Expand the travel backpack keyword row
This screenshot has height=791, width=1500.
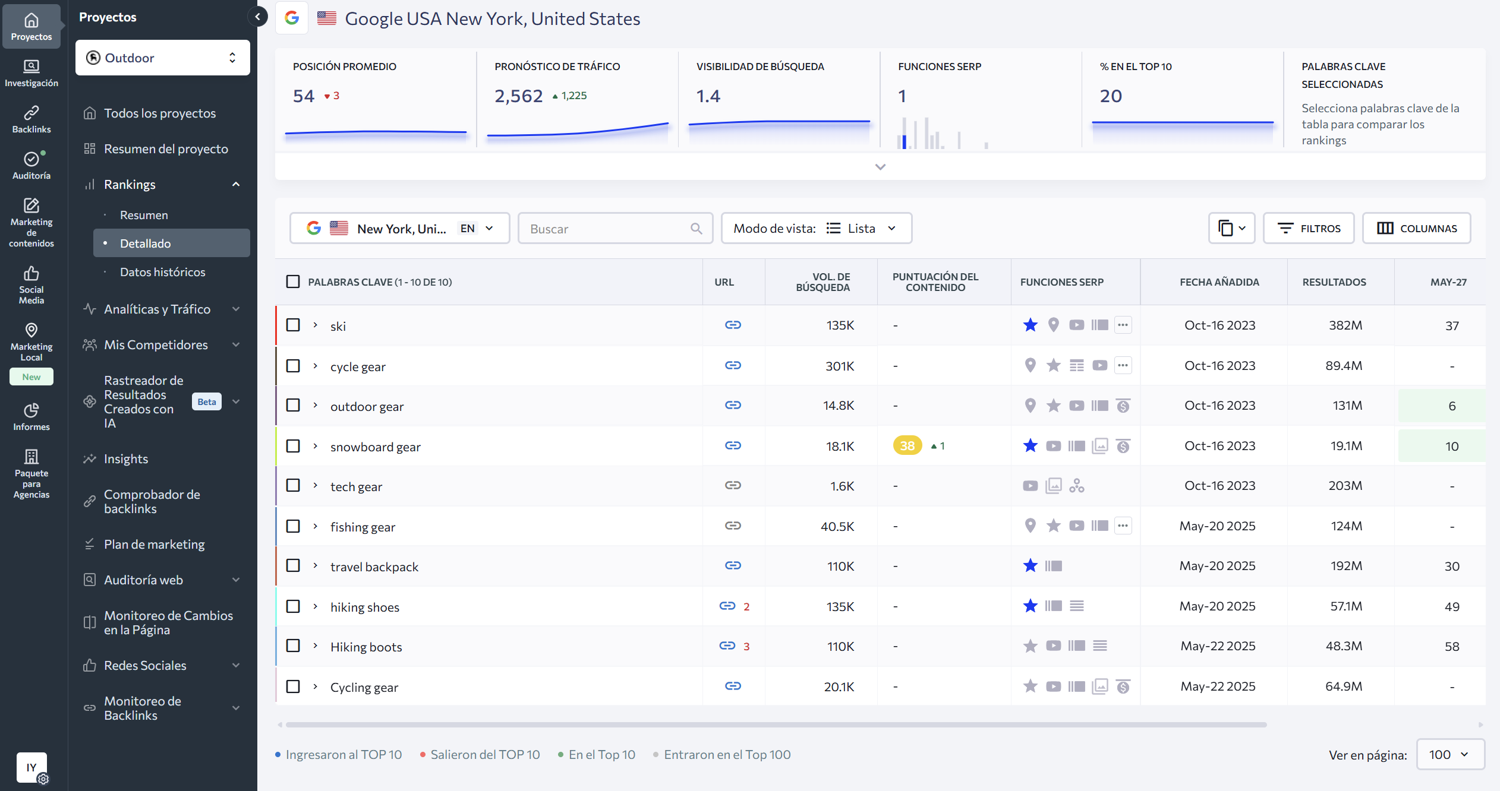pos(316,566)
